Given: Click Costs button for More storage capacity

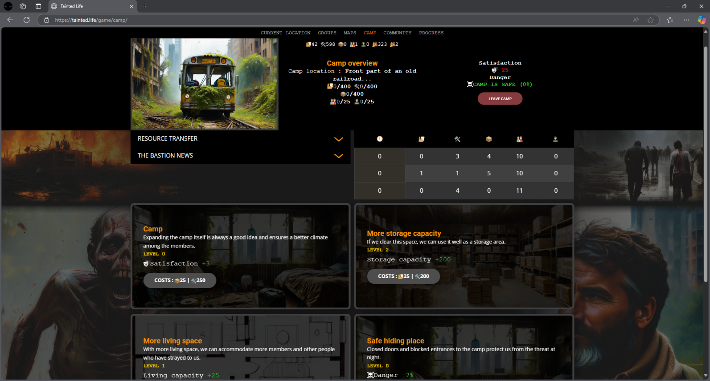Looking at the screenshot, I should 403,276.
